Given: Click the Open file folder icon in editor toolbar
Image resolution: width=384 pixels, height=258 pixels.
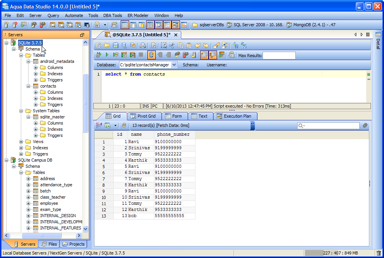Looking at the screenshot, I should pos(107,46).
